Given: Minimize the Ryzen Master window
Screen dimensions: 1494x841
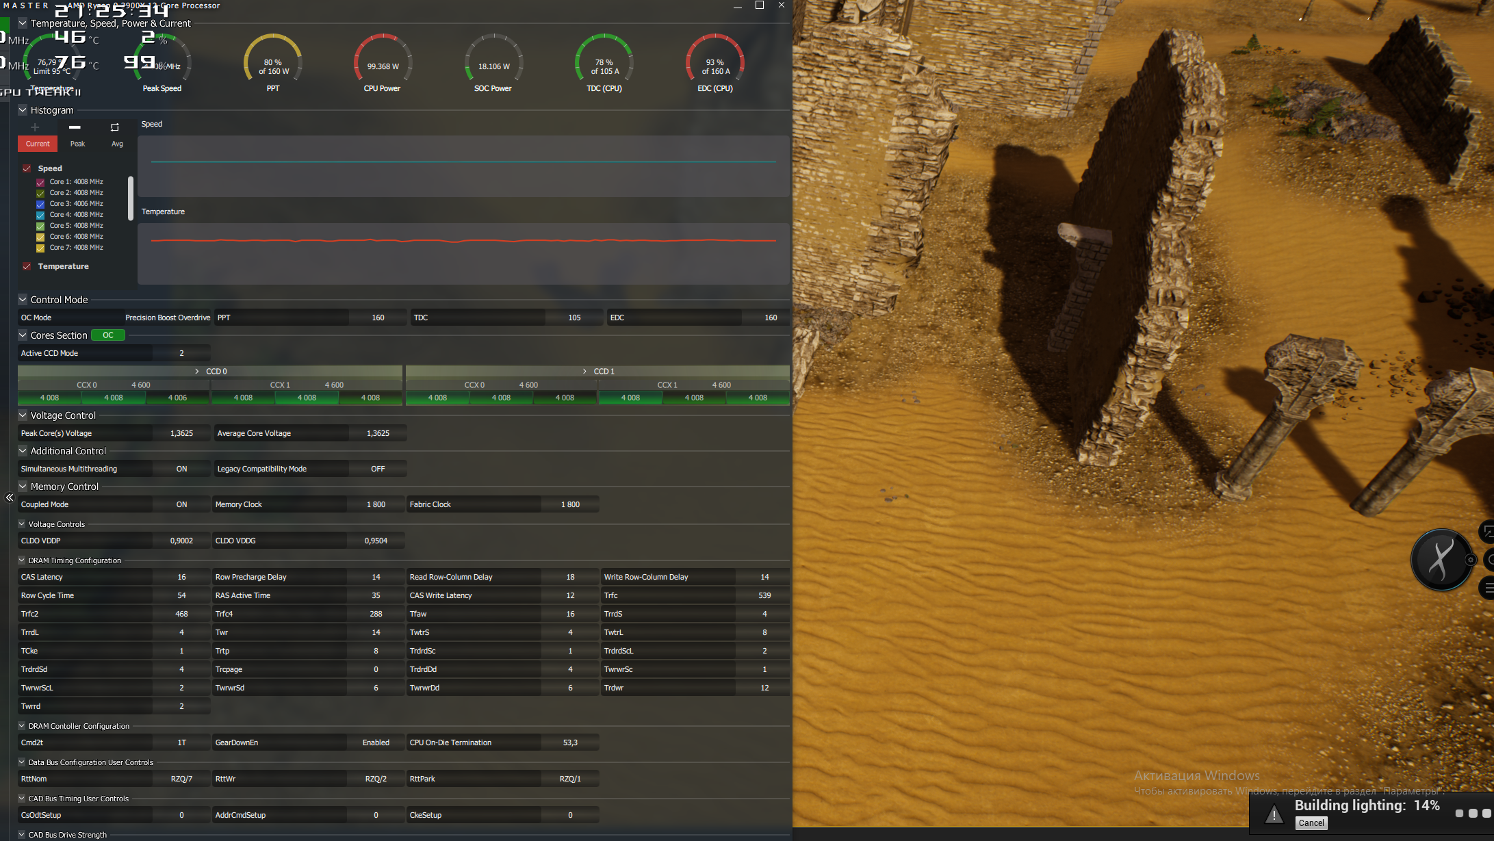Looking at the screenshot, I should point(737,5).
